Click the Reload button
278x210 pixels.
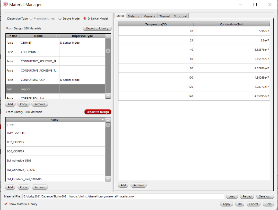pyautogui.click(x=247, y=196)
